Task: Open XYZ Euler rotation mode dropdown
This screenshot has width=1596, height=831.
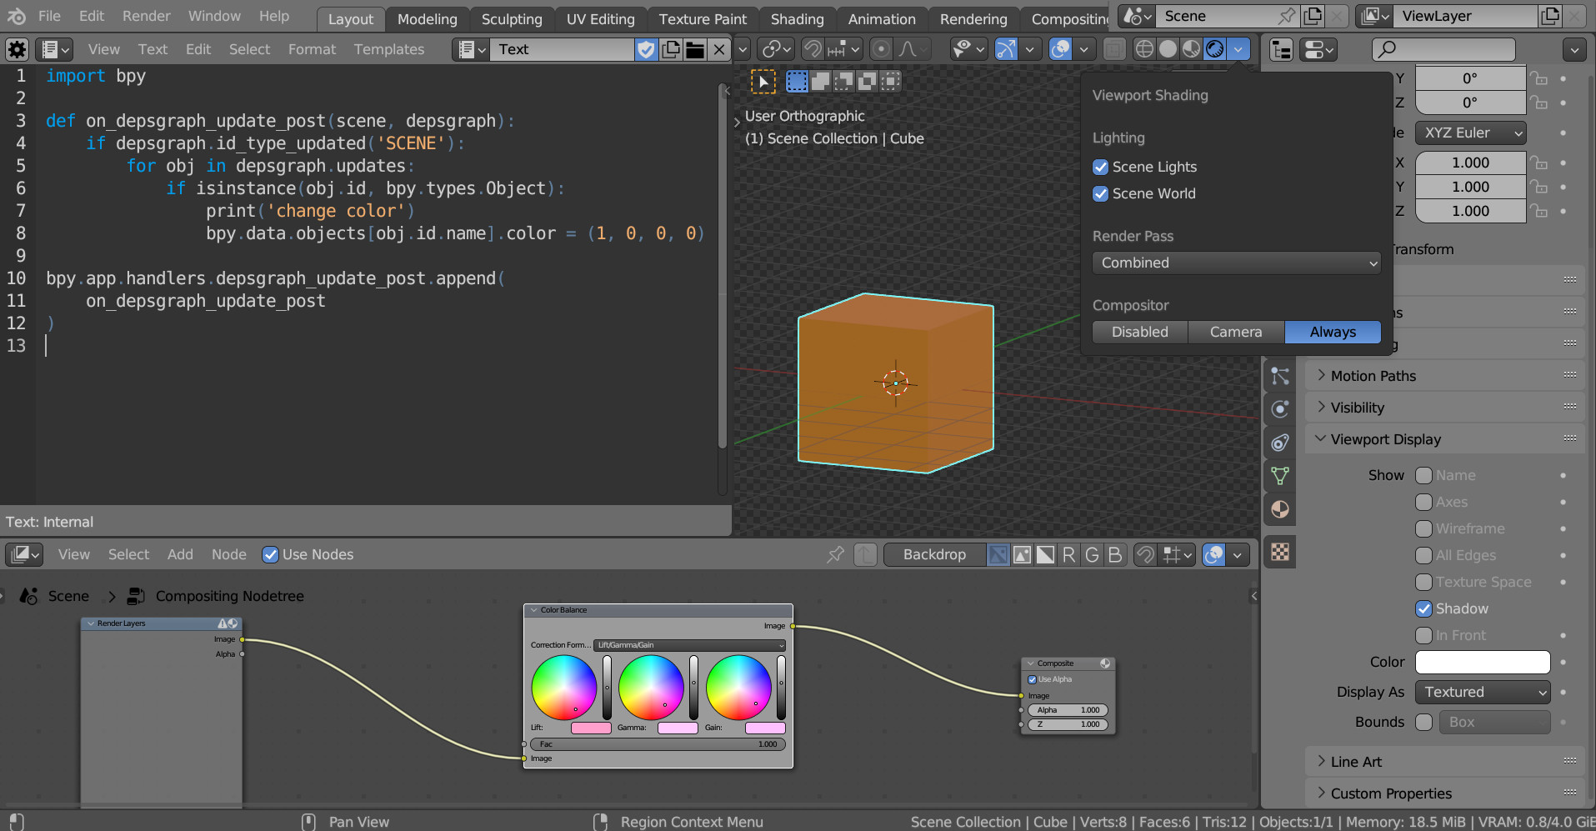Action: [1471, 133]
